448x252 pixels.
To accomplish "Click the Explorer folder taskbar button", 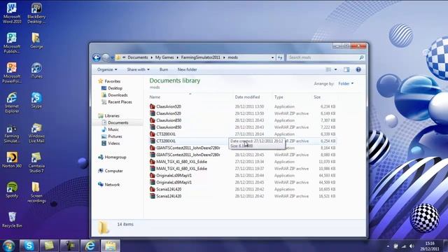I will (111, 246).
